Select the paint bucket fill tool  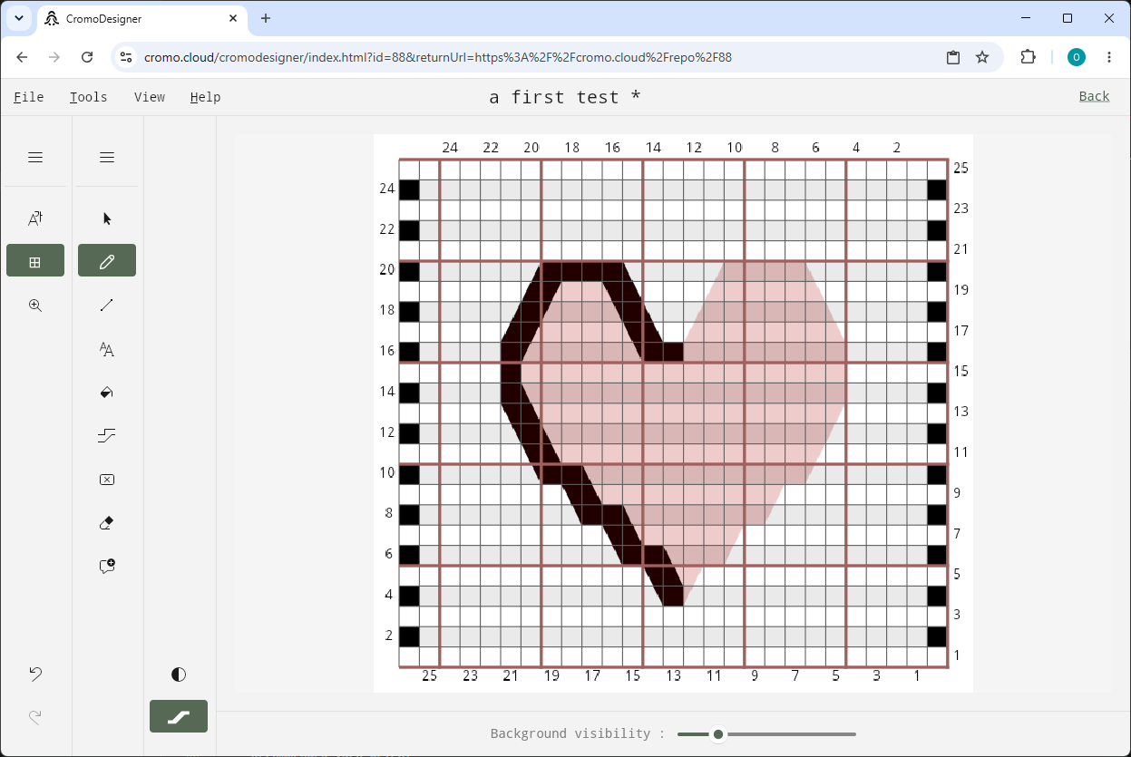tap(107, 393)
